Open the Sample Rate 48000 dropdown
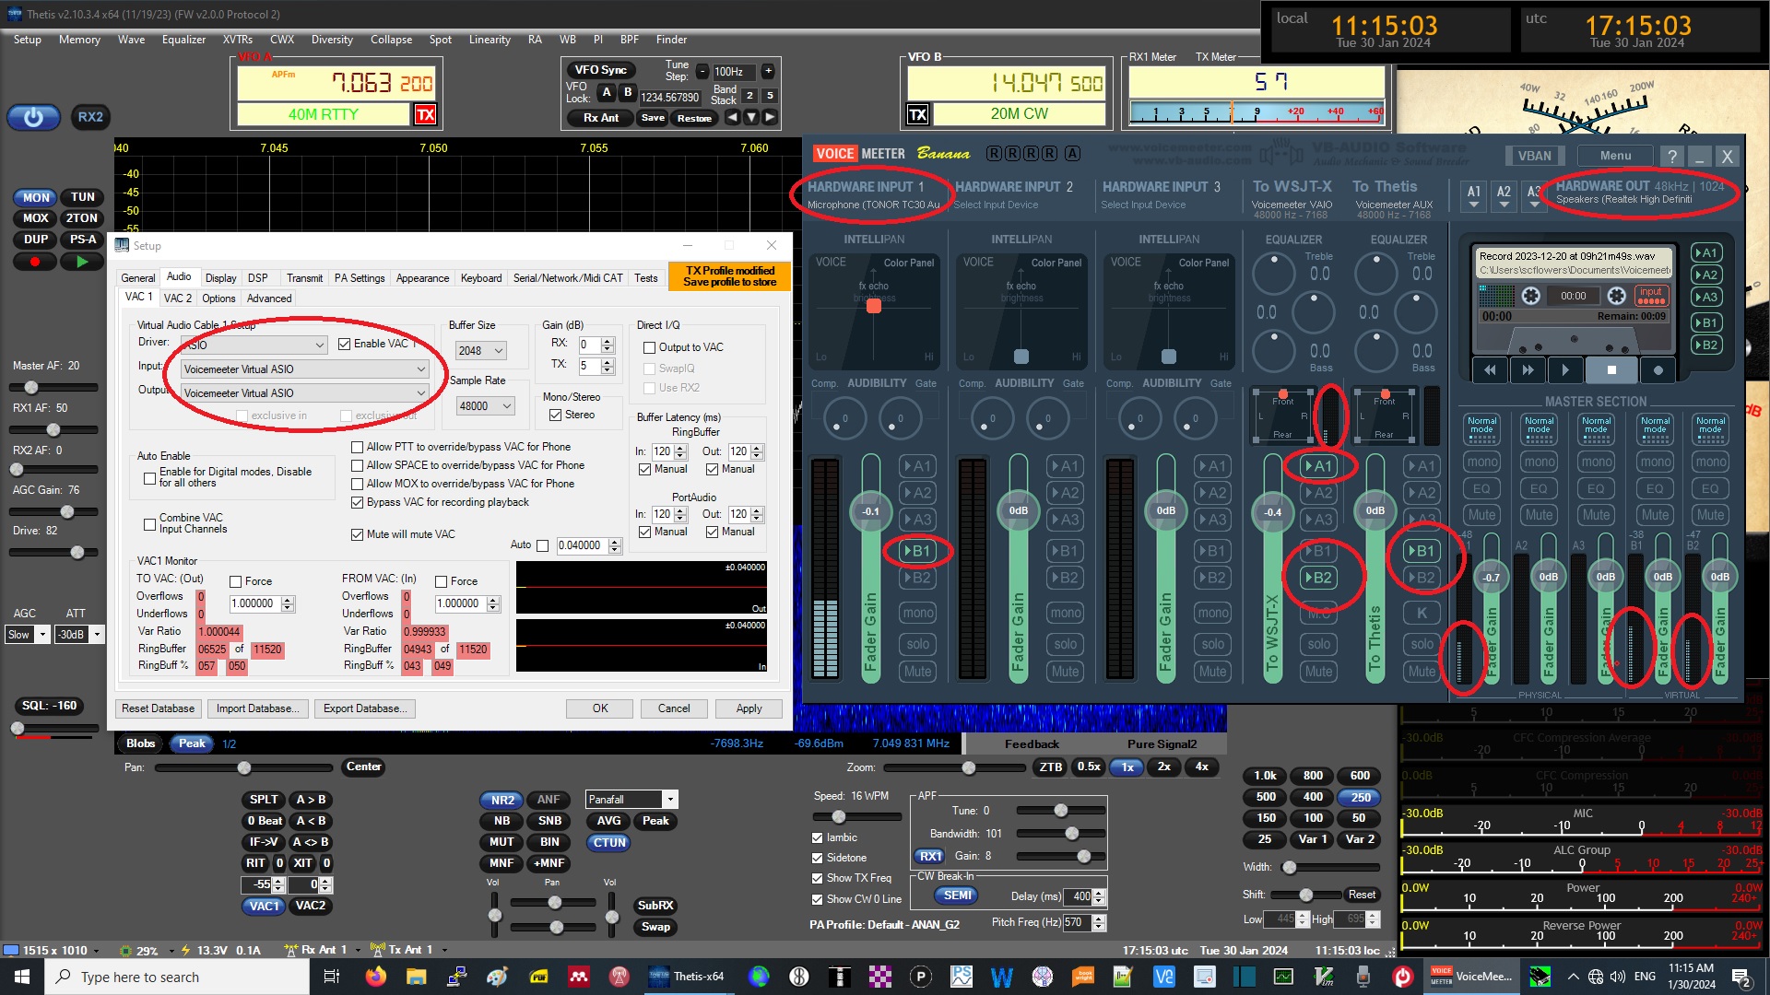Image resolution: width=1770 pixels, height=995 pixels. (485, 406)
